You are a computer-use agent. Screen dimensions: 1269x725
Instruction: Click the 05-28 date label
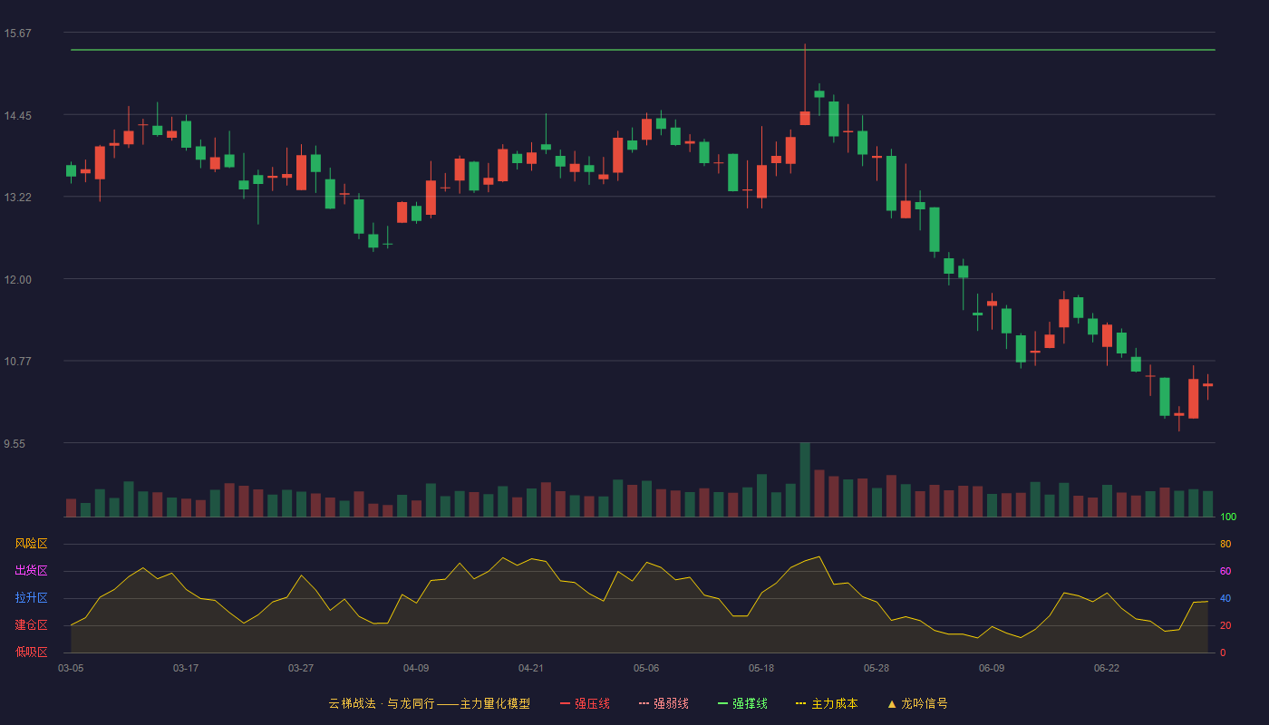pos(877,668)
